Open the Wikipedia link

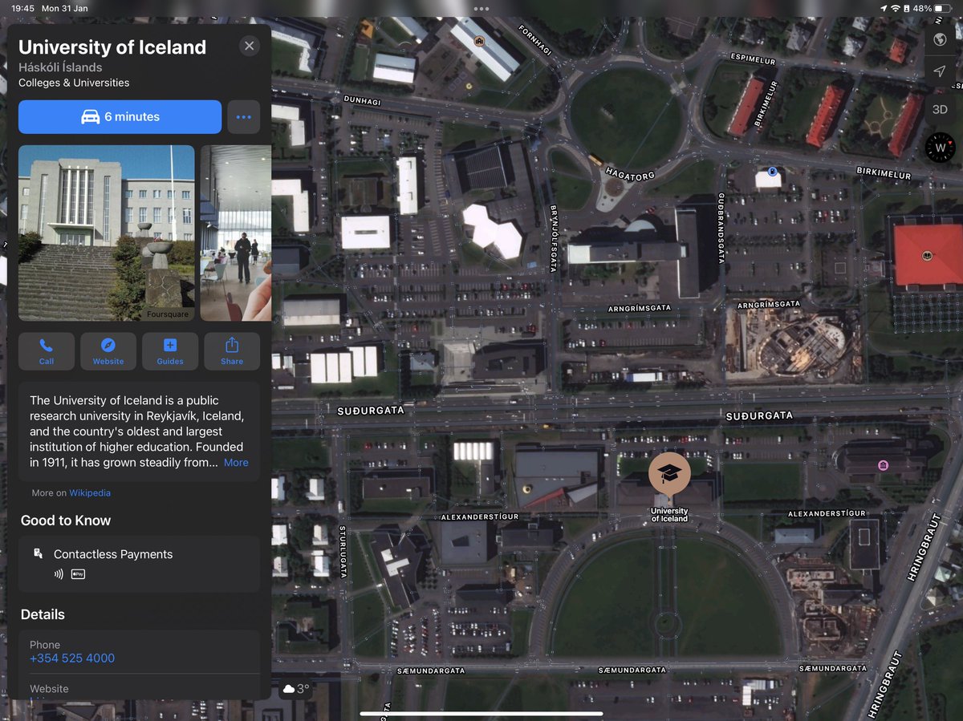[90, 493]
